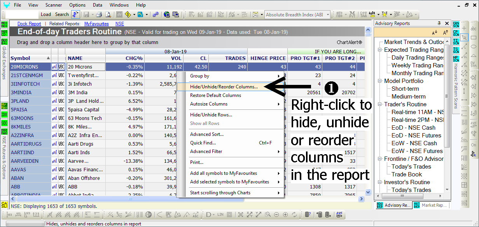Select the abc text drawing tool
The height and width of the screenshot is (227, 479).
coord(474,29)
